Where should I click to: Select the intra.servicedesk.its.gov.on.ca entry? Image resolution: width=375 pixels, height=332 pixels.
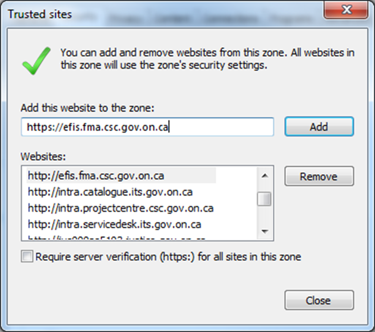pyautogui.click(x=114, y=224)
